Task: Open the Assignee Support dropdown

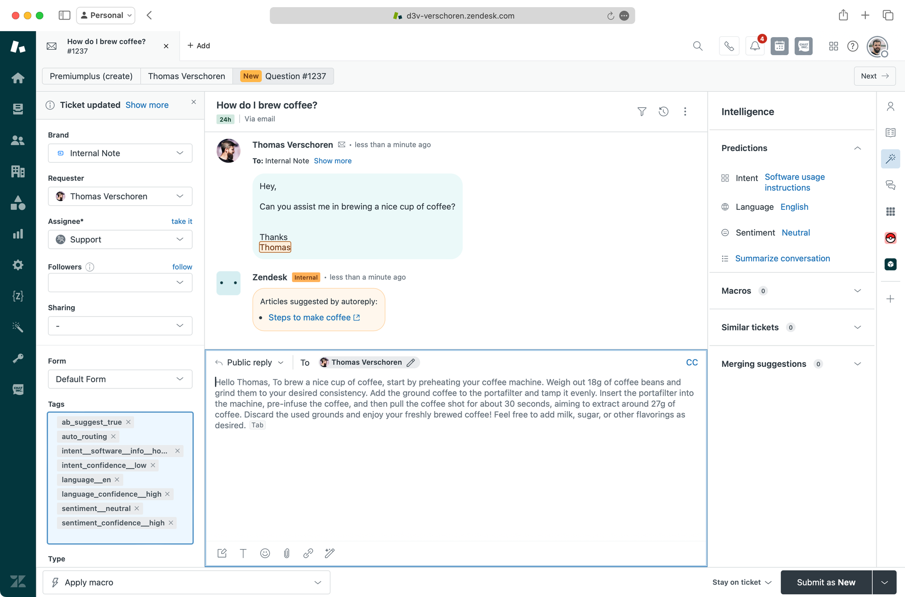Action: tap(120, 239)
